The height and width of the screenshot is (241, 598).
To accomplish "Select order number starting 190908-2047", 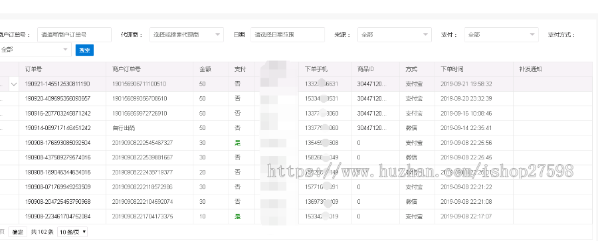I will click(58, 202).
